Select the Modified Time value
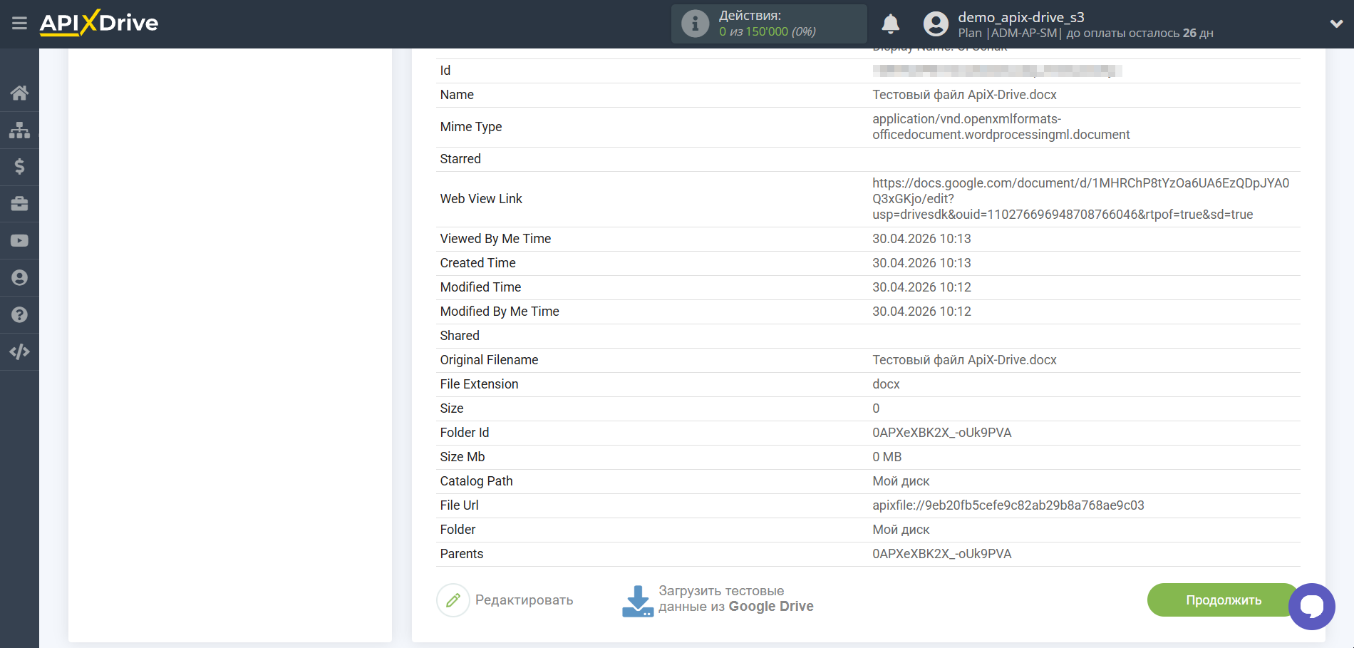This screenshot has height=648, width=1354. pyautogui.click(x=921, y=287)
